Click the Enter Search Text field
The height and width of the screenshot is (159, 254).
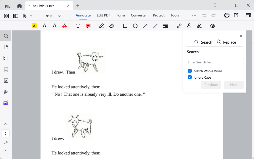pyautogui.click(x=214, y=62)
